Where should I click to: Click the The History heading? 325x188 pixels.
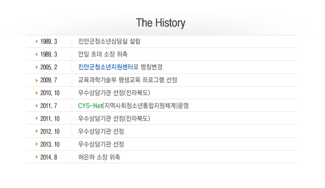[x=160, y=23]
